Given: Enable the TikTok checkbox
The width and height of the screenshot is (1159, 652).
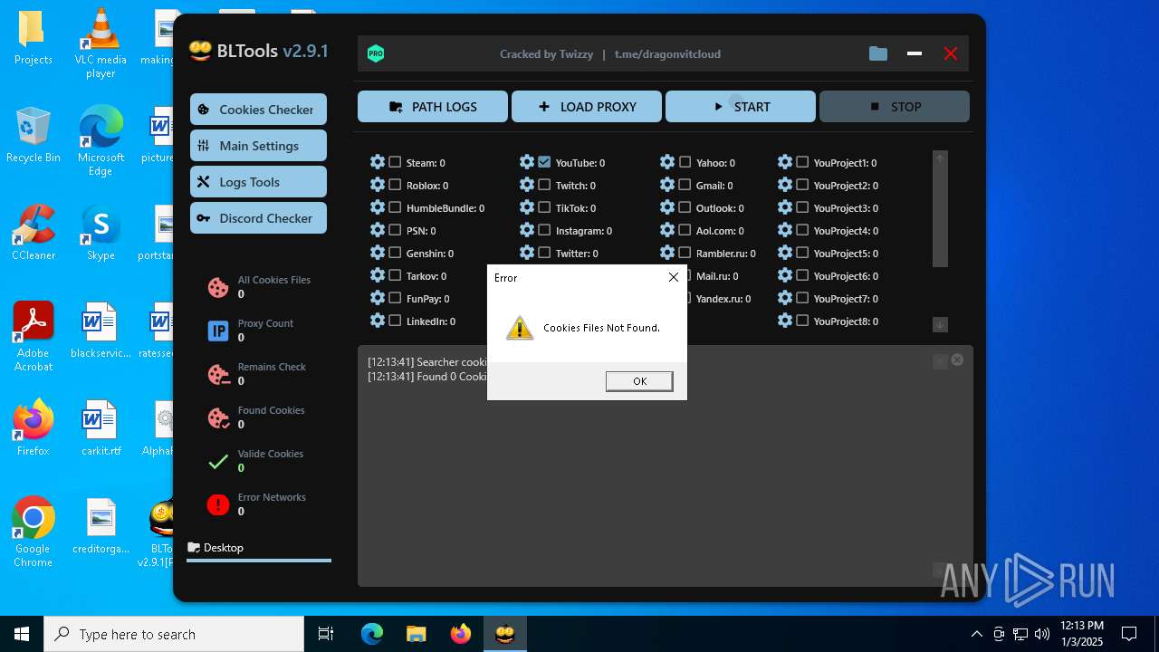Looking at the screenshot, I should [x=544, y=207].
